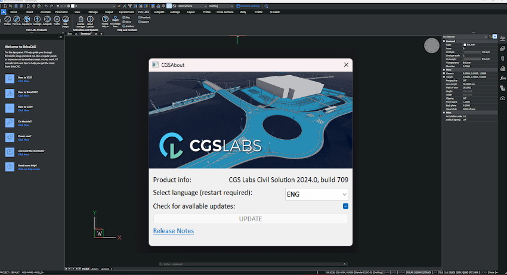Toggle SNAP in the status bar
Screen dimensions: 507x275
[387, 273]
